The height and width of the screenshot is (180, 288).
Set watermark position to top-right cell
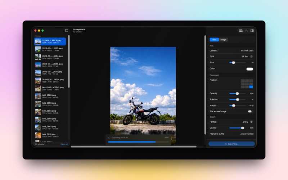tap(251, 81)
